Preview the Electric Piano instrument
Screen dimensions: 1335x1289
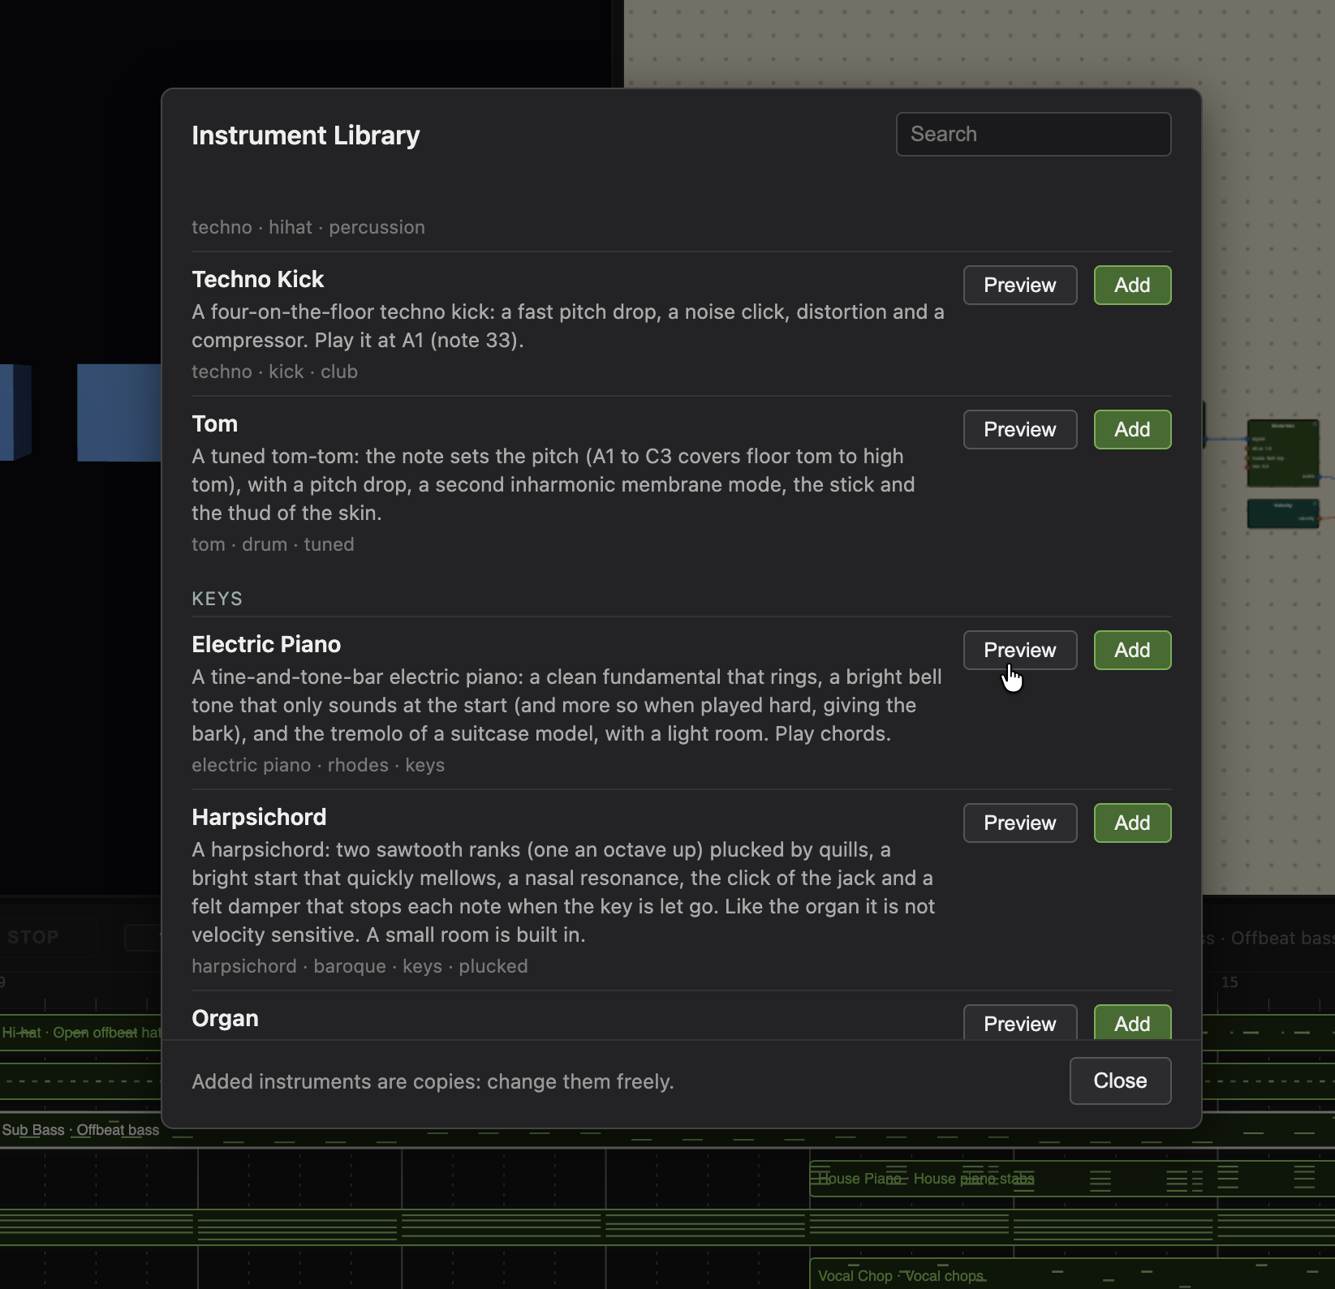tap(1020, 650)
